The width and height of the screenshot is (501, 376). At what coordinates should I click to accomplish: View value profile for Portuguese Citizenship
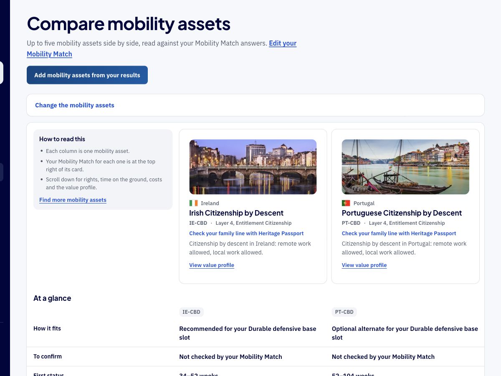(x=364, y=265)
